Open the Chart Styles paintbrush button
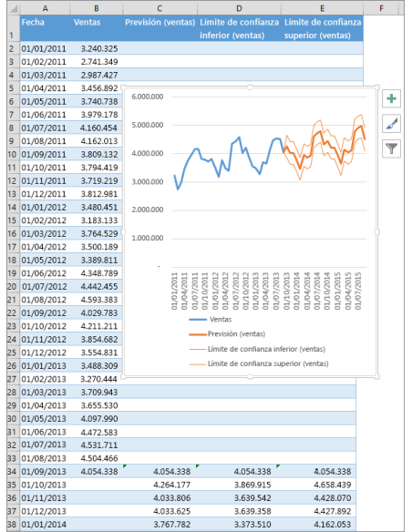This screenshot has height=532, width=412. click(x=391, y=124)
